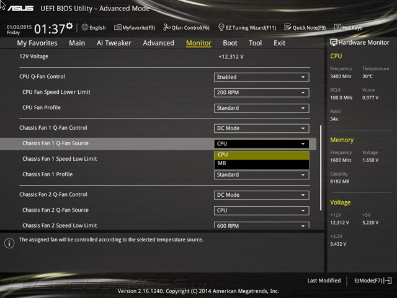397x298 pixels.
Task: Click the 30°C CPU temperature value
Action: [367, 76]
